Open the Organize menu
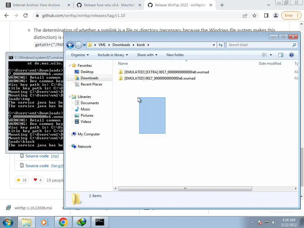 pyautogui.click(x=80, y=55)
